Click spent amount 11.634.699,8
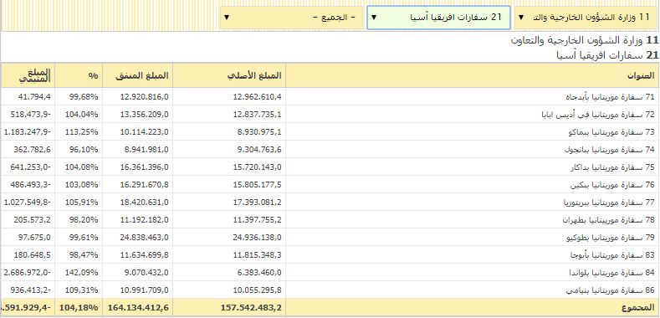The height and width of the screenshot is (318, 660). (145, 255)
